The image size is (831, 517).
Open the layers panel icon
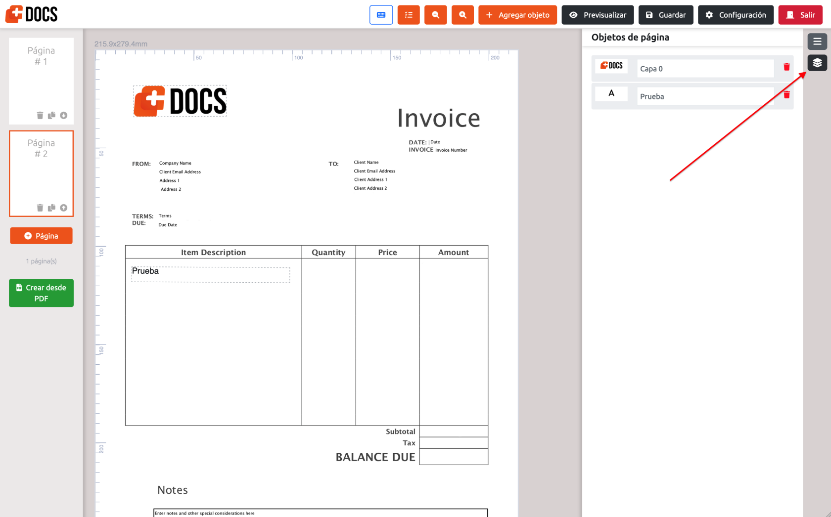click(817, 63)
